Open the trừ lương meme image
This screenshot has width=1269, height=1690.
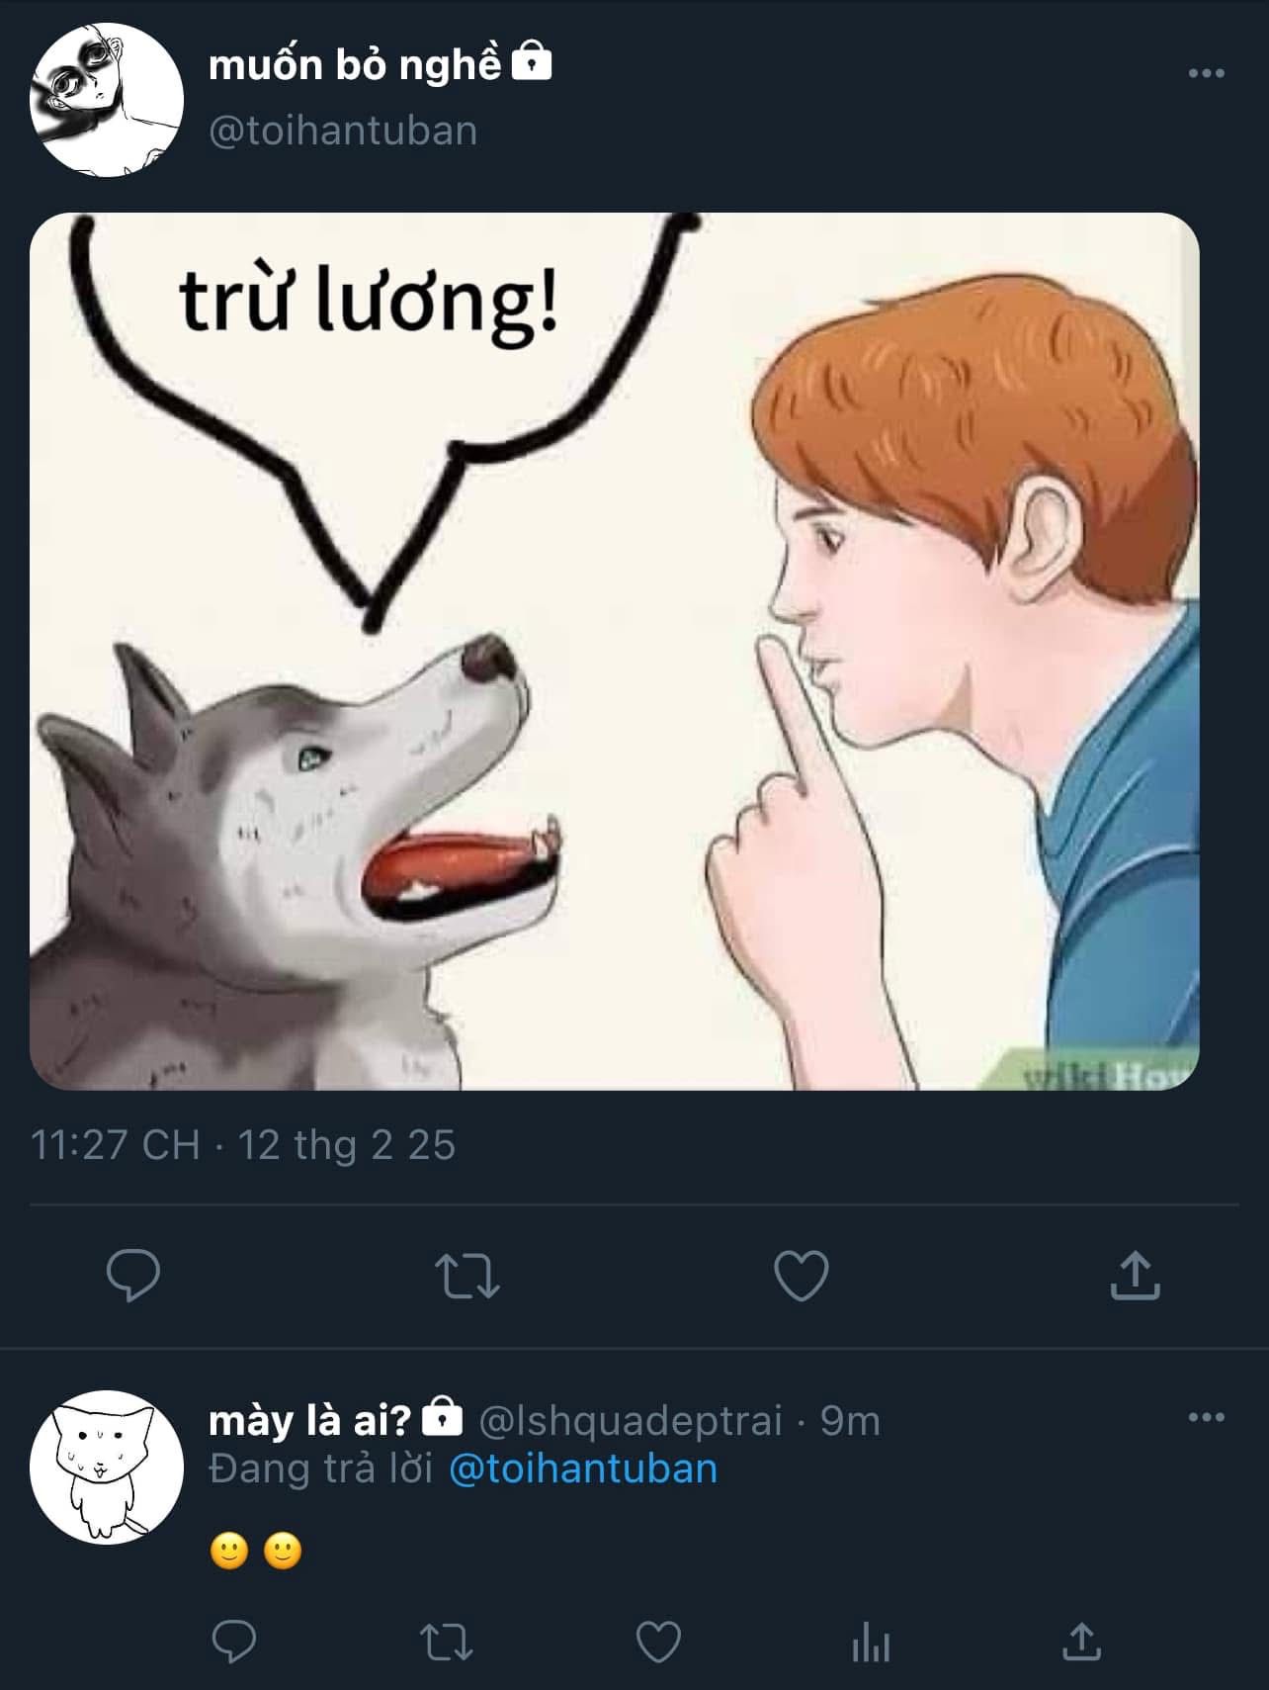pos(614,651)
